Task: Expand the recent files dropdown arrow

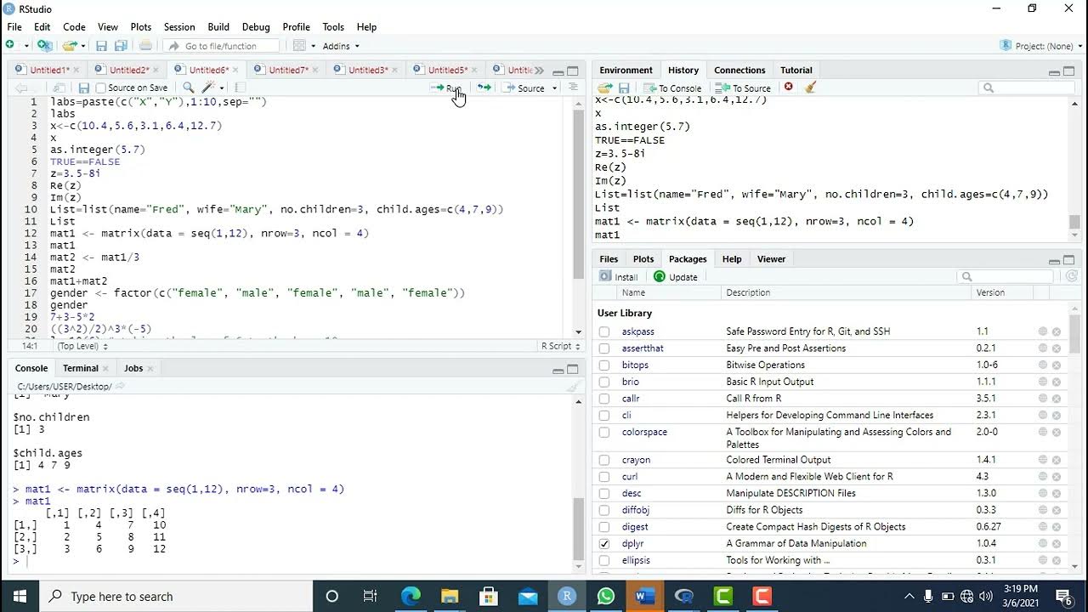Action: (x=83, y=46)
